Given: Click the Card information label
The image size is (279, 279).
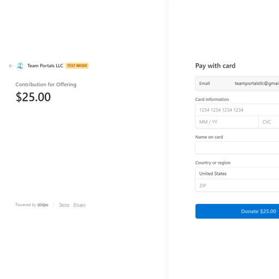Looking at the screenshot, I should point(212,99).
